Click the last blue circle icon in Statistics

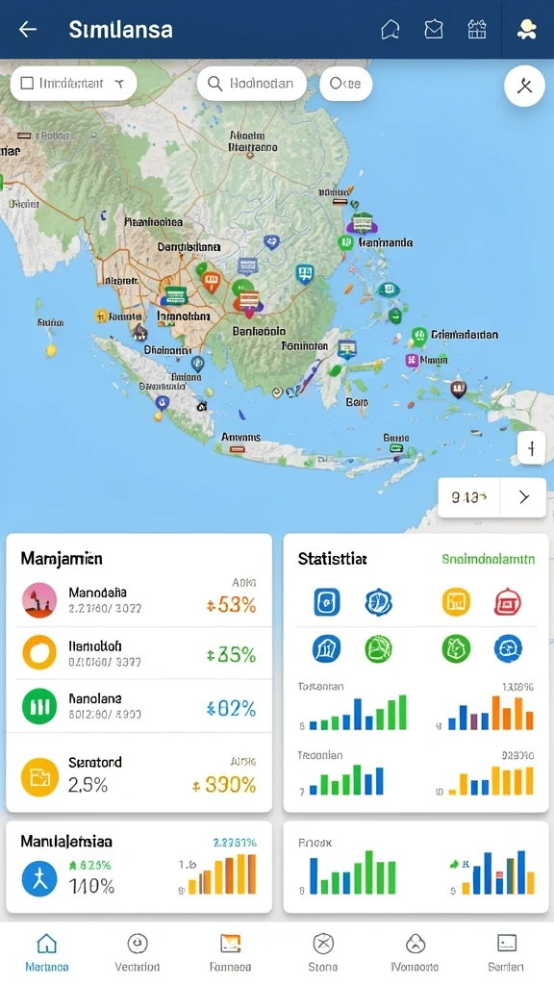coord(508,649)
